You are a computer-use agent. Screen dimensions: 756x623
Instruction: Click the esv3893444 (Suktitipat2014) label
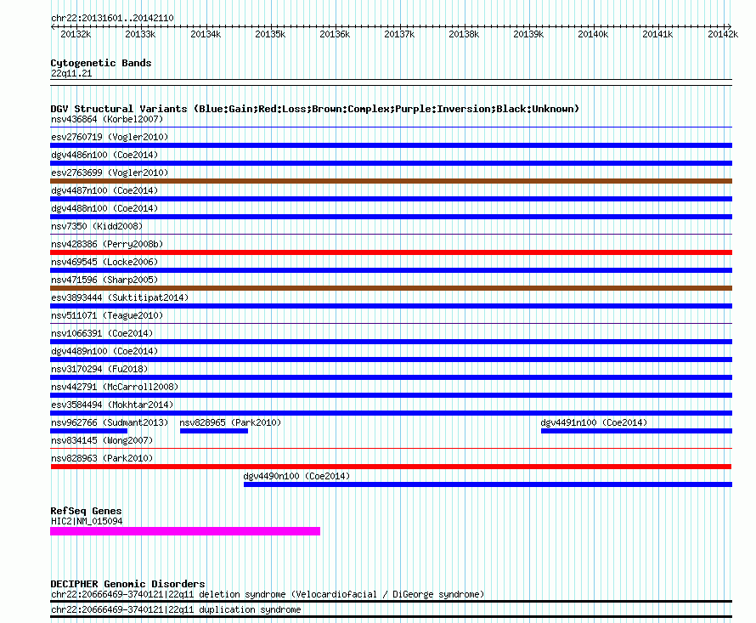[x=120, y=297]
